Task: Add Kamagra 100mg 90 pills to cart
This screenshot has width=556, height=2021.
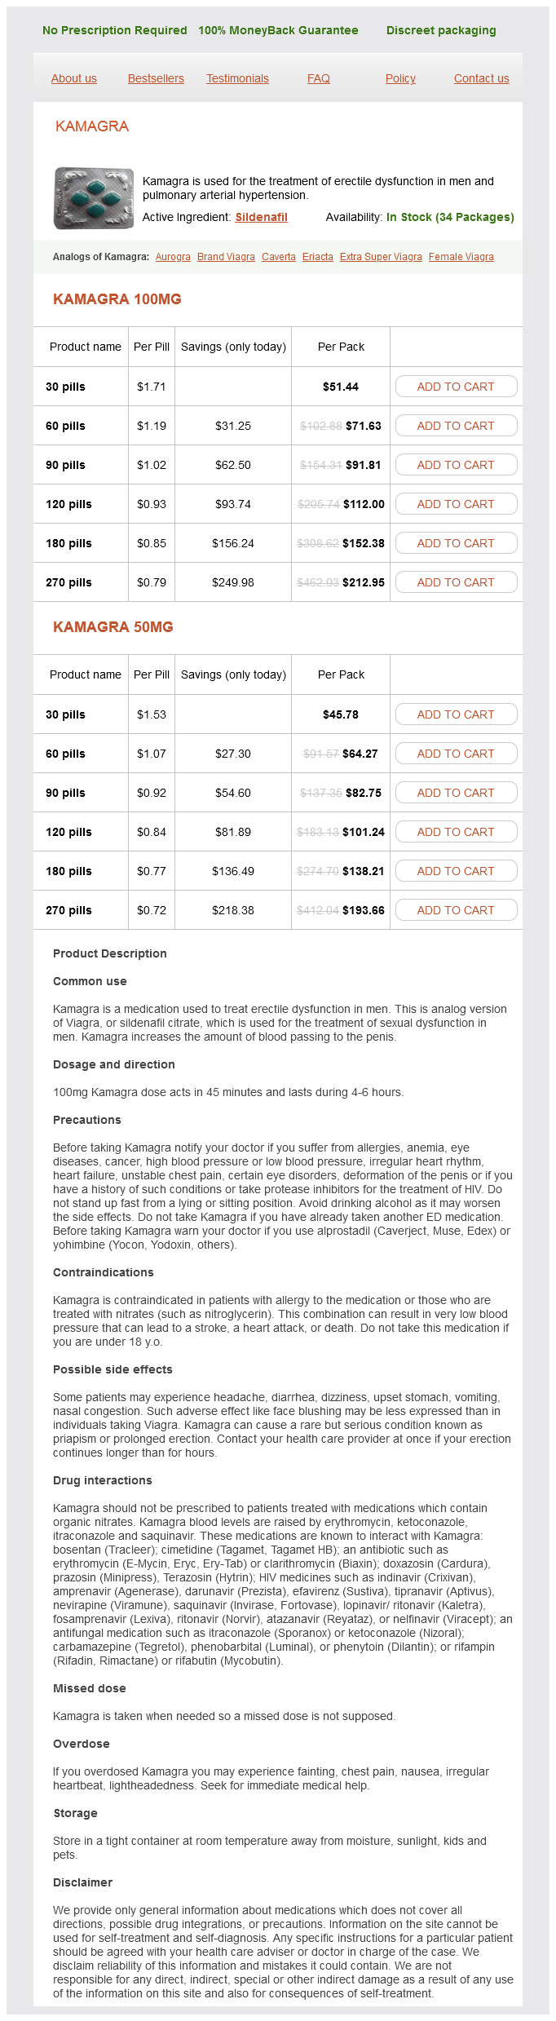Action: coord(456,465)
